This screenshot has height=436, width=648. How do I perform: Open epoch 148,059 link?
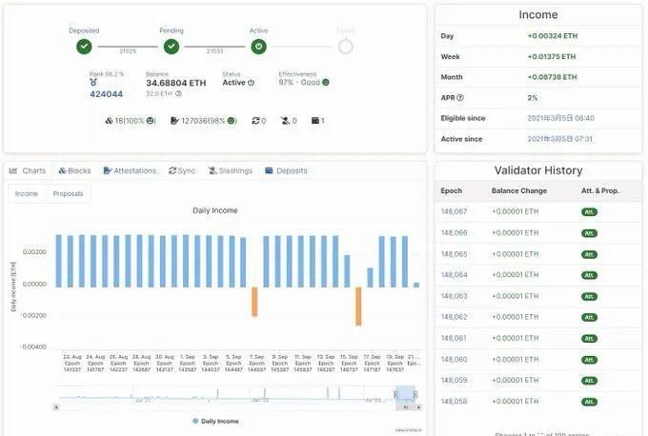(x=454, y=380)
